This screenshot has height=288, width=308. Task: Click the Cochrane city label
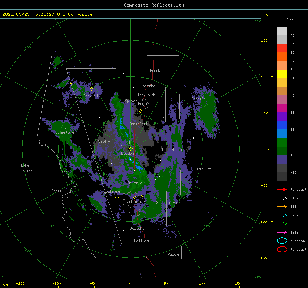[x=112, y=191]
